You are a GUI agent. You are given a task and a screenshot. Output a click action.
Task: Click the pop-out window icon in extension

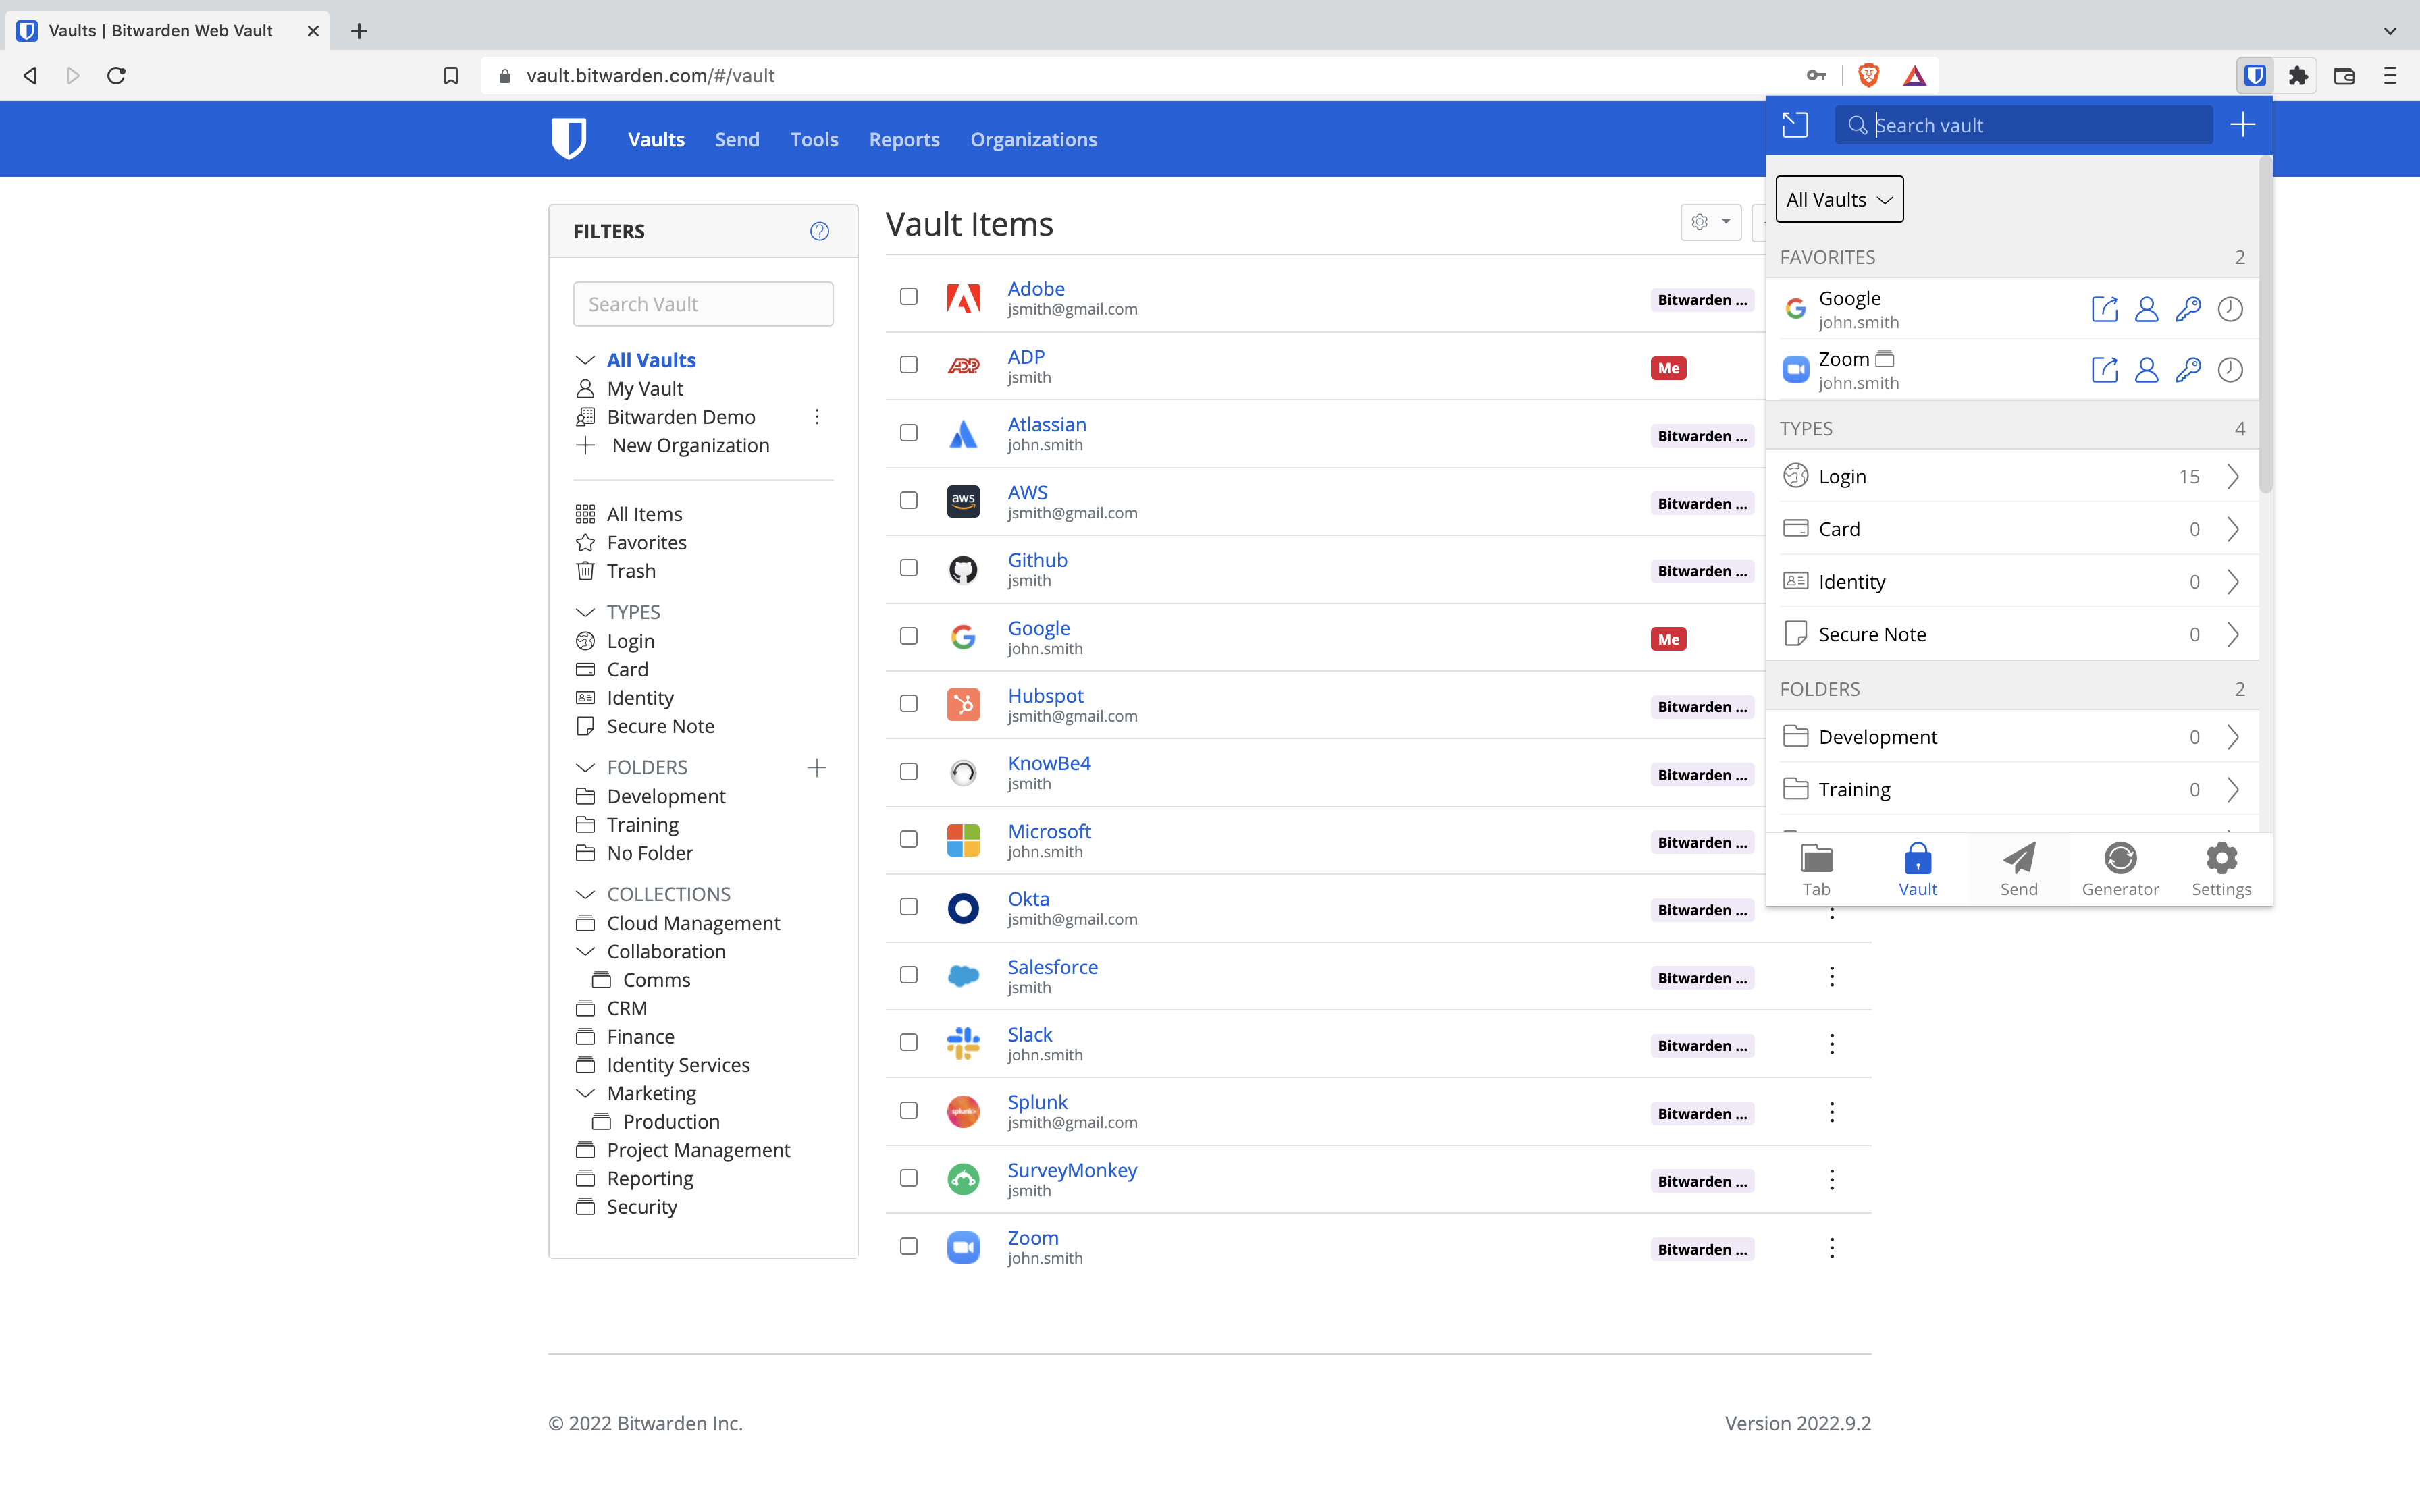[x=1795, y=125]
